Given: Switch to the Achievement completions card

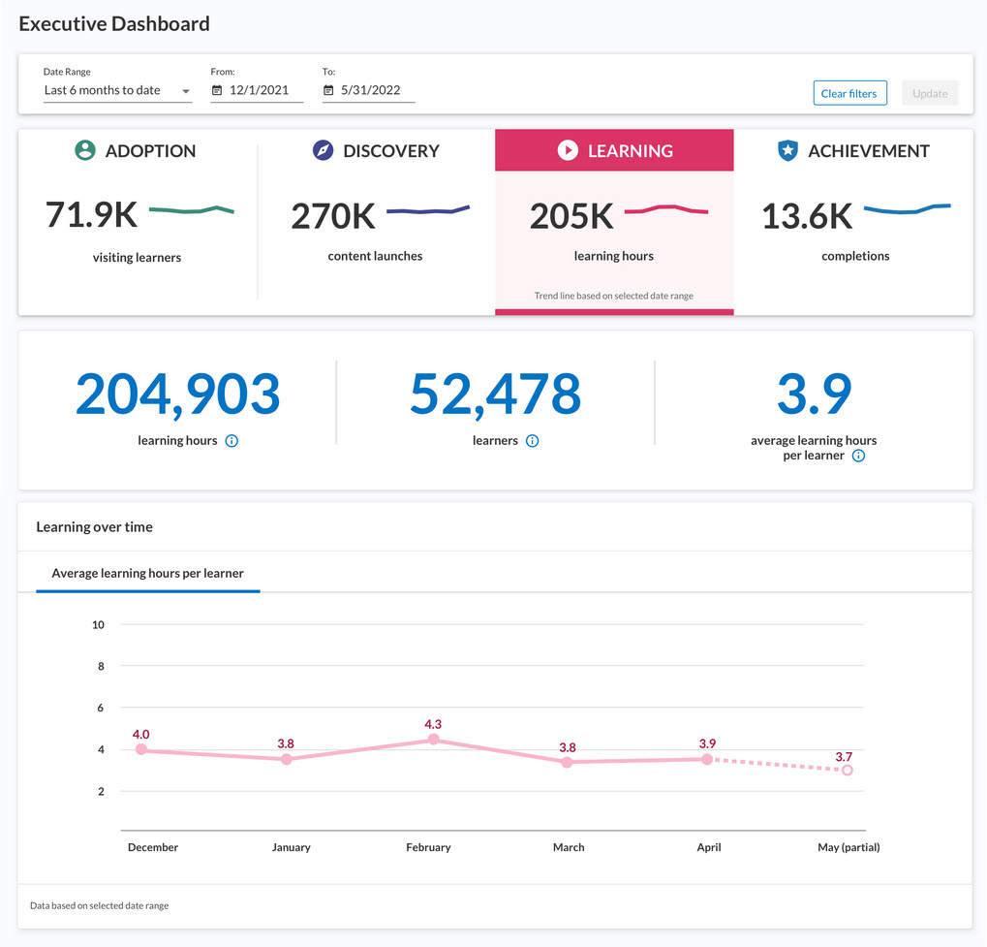Looking at the screenshot, I should coord(853,221).
